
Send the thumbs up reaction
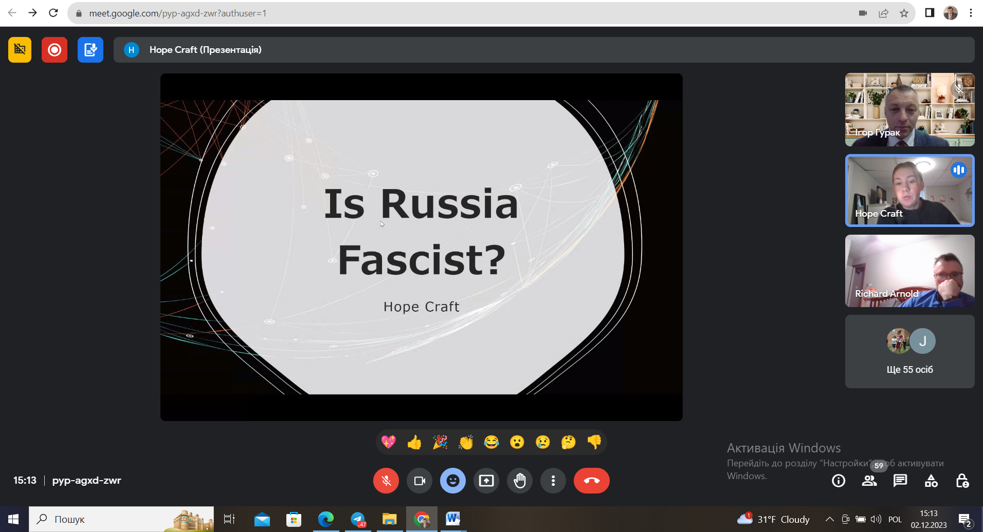coord(414,442)
